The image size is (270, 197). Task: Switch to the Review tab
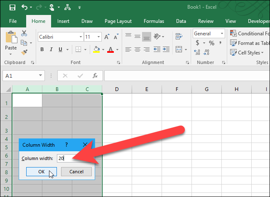[206, 21]
